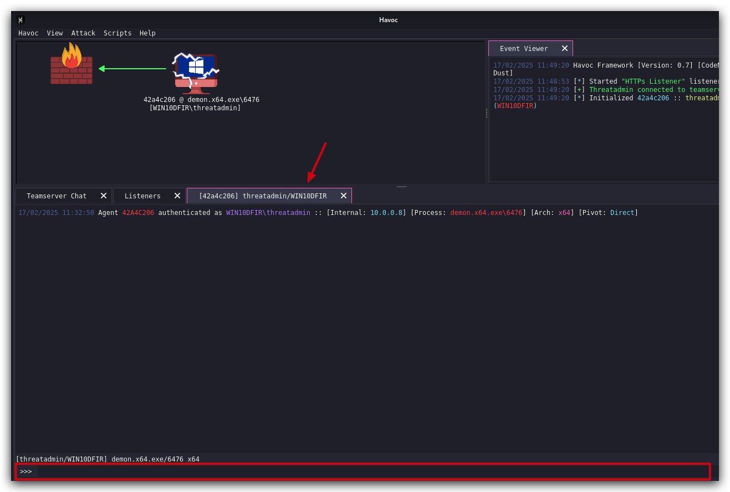The image size is (730, 492).
Task: Click the Havoc logo icon in title bar
Action: (21, 20)
